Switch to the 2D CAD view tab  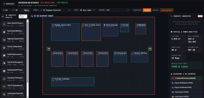click(147, 10)
